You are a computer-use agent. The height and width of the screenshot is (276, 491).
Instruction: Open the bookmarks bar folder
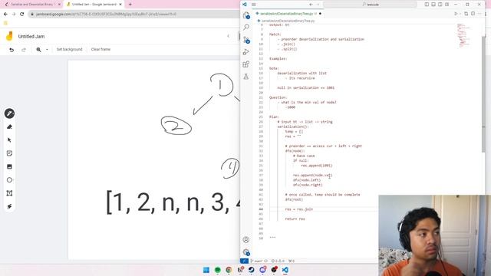point(5,23)
